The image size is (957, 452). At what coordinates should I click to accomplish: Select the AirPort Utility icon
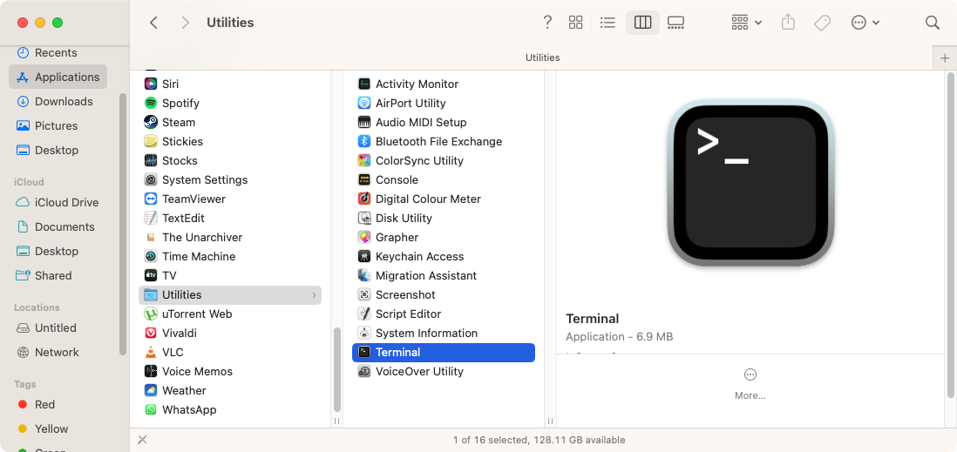click(364, 103)
